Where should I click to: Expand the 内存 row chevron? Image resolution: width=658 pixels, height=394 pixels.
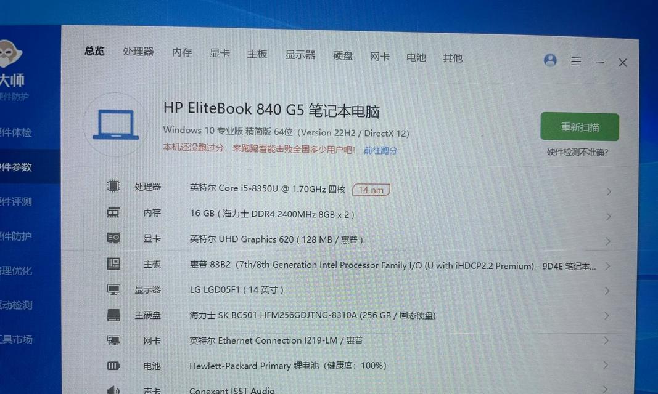point(608,217)
